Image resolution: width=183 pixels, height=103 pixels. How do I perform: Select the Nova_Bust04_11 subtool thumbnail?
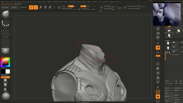pyautogui.click(x=168, y=53)
